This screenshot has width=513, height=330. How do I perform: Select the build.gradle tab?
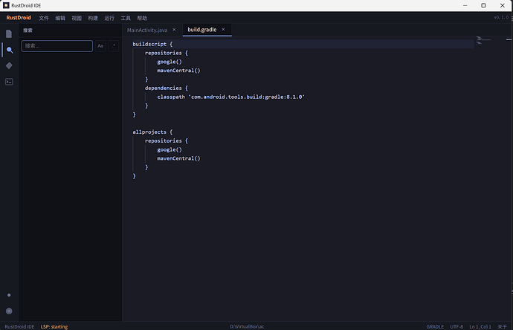pyautogui.click(x=202, y=30)
